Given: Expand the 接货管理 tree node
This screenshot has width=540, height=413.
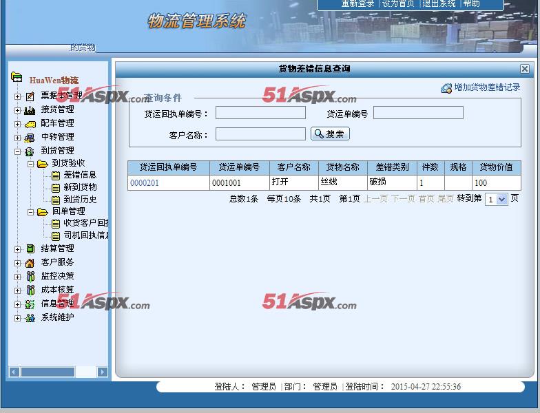Looking at the screenshot, I should [18, 110].
